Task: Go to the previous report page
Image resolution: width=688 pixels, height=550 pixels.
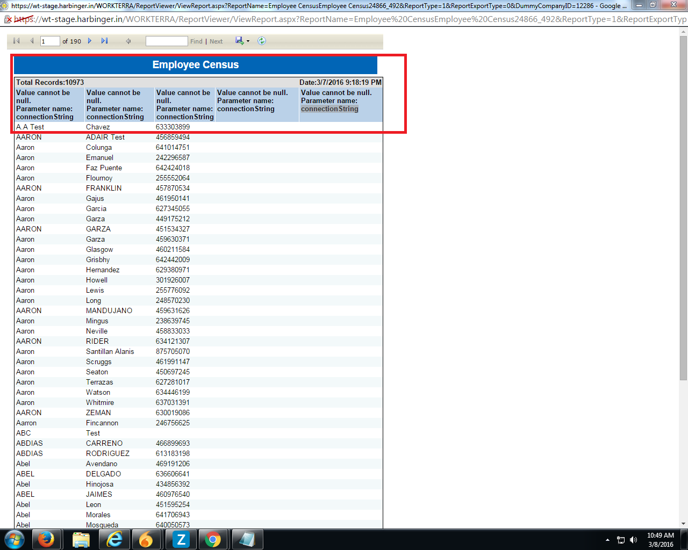Action: (x=32, y=41)
